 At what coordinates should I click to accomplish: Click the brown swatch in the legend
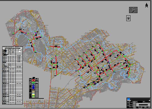[x=33, y=90]
